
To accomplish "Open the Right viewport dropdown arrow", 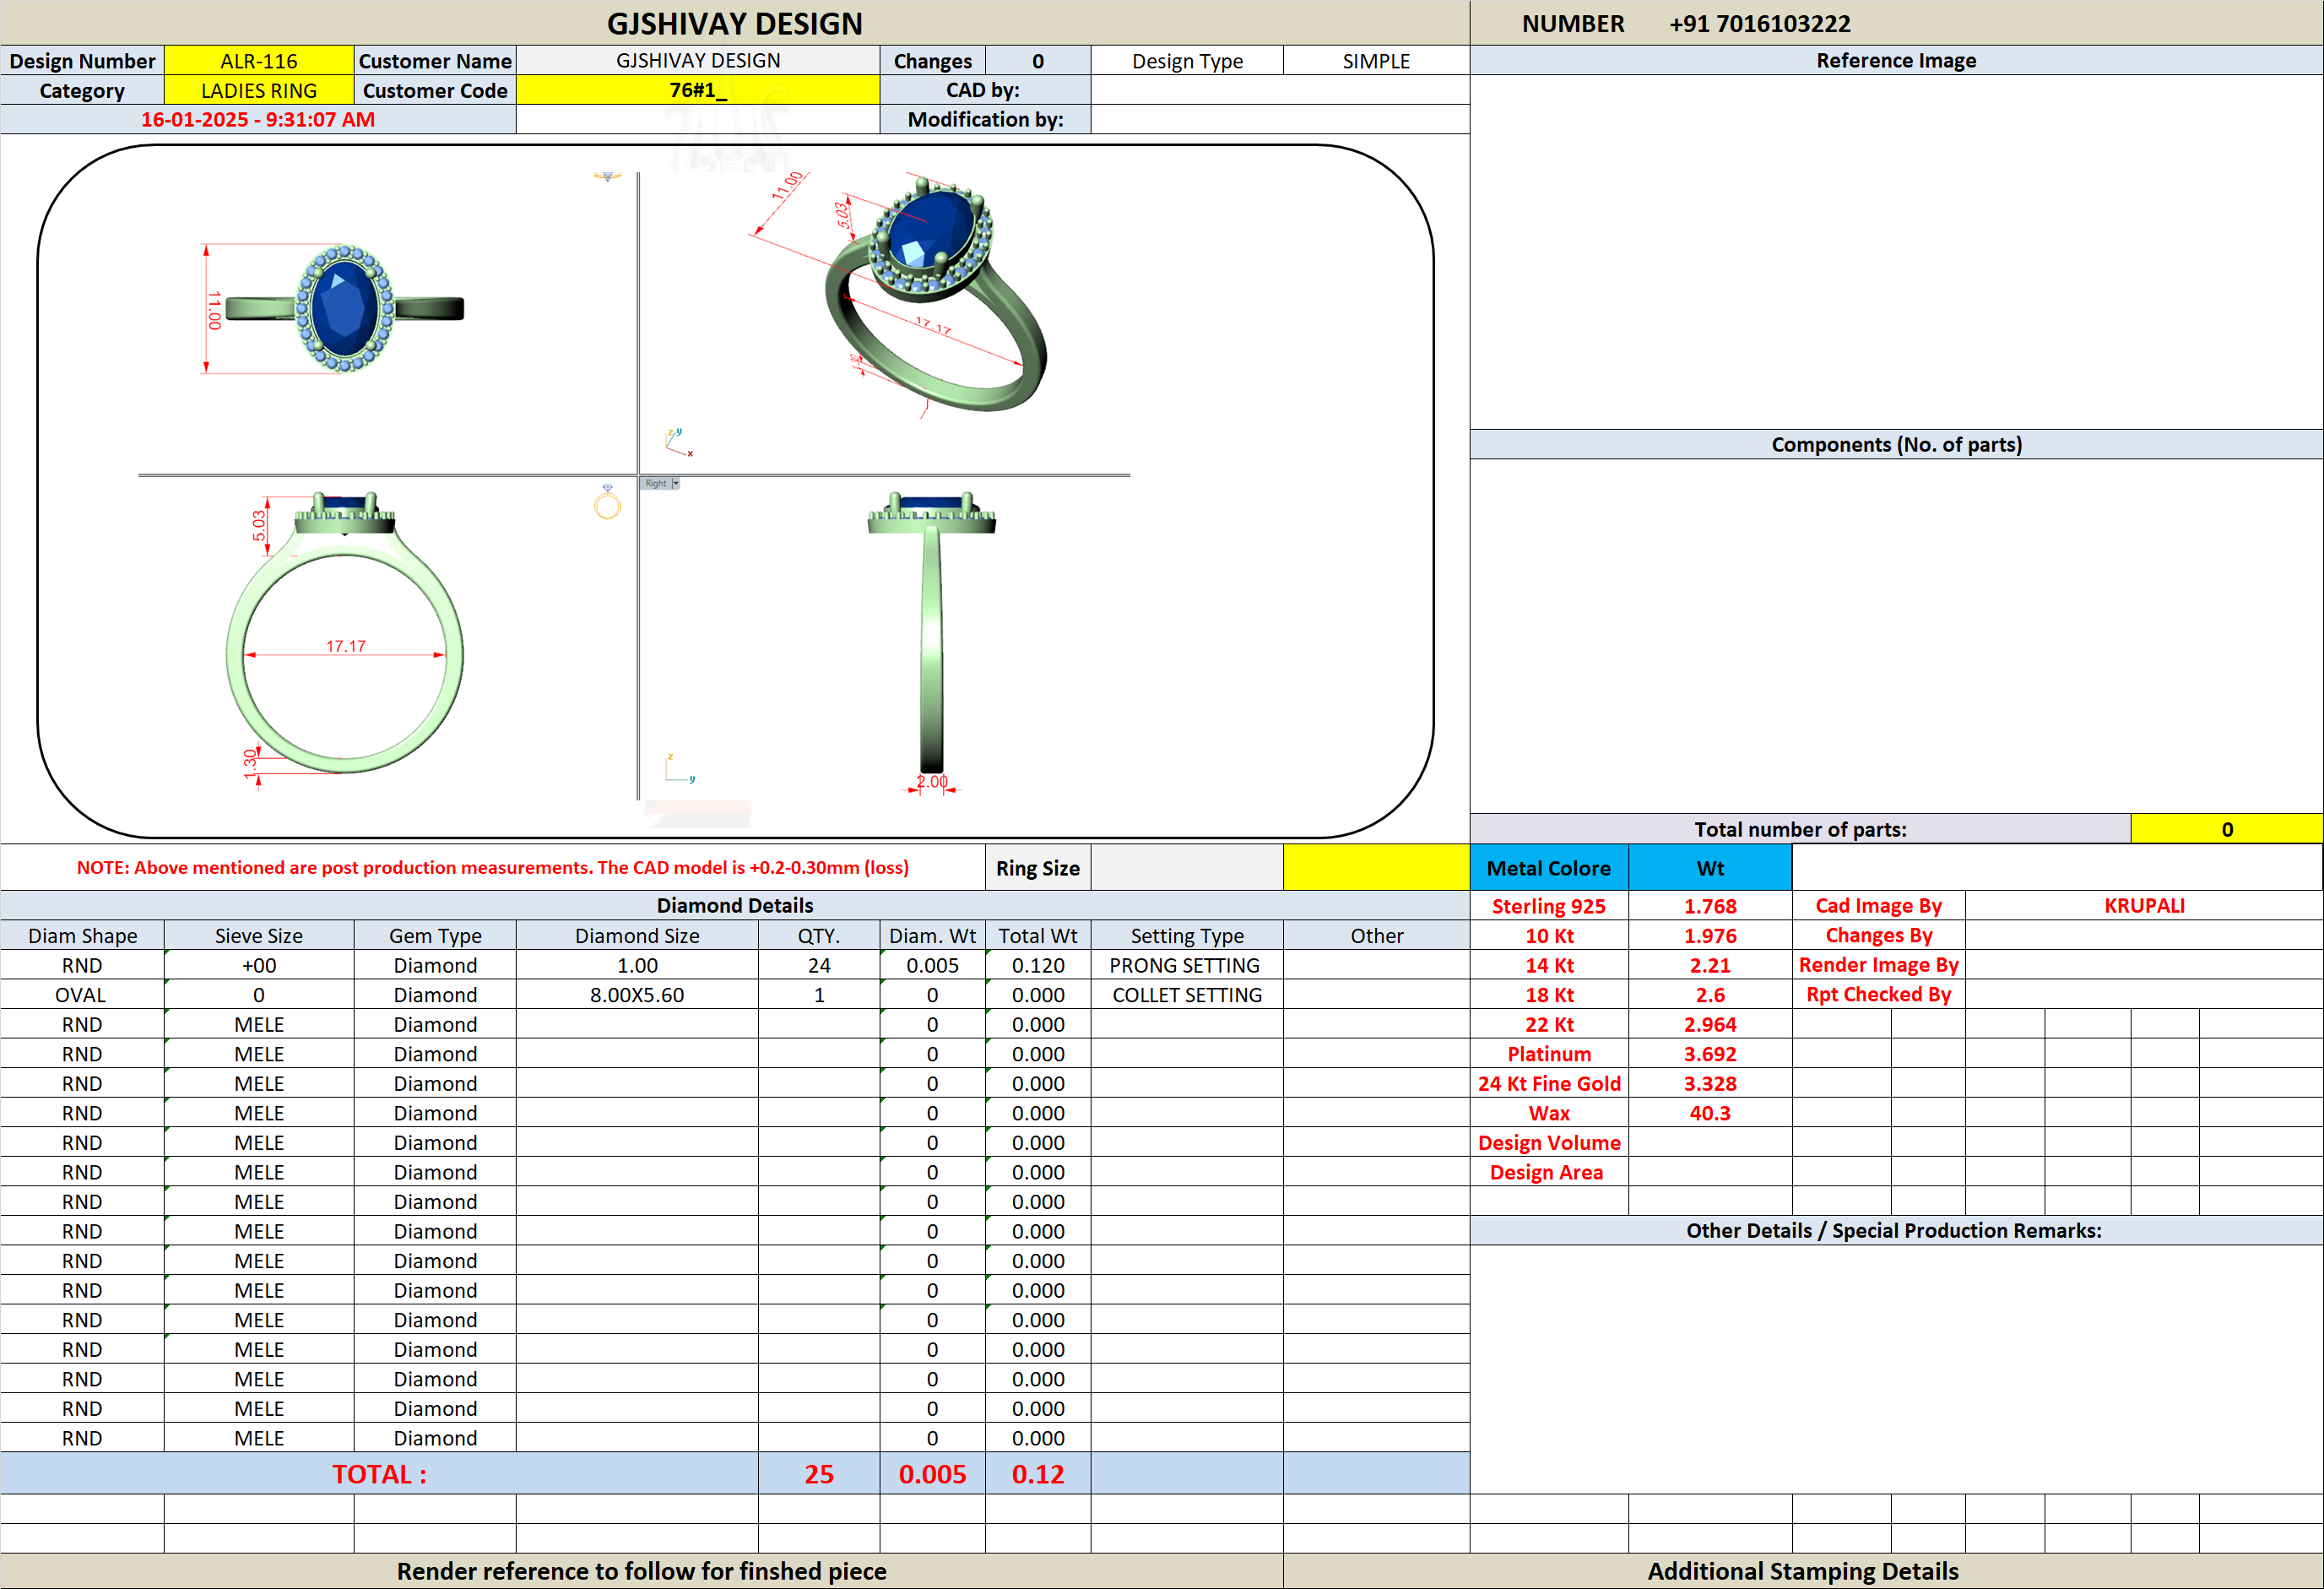I will (676, 483).
